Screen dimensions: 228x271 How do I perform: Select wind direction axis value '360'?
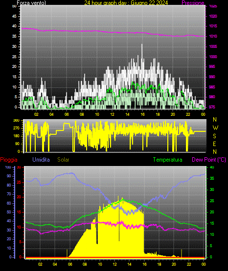coord(16,121)
